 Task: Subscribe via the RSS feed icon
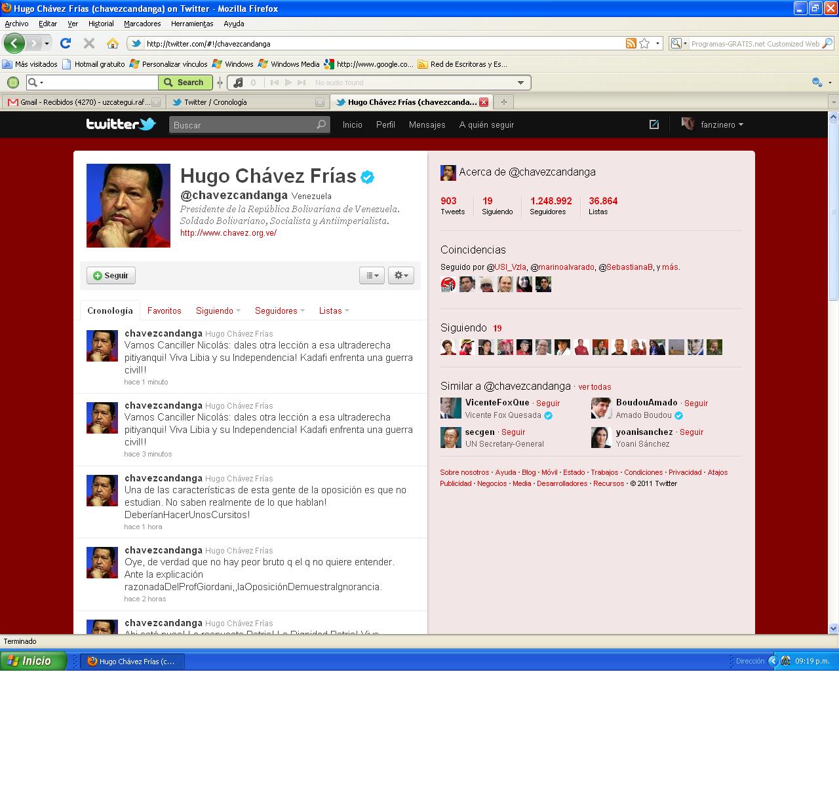click(631, 43)
